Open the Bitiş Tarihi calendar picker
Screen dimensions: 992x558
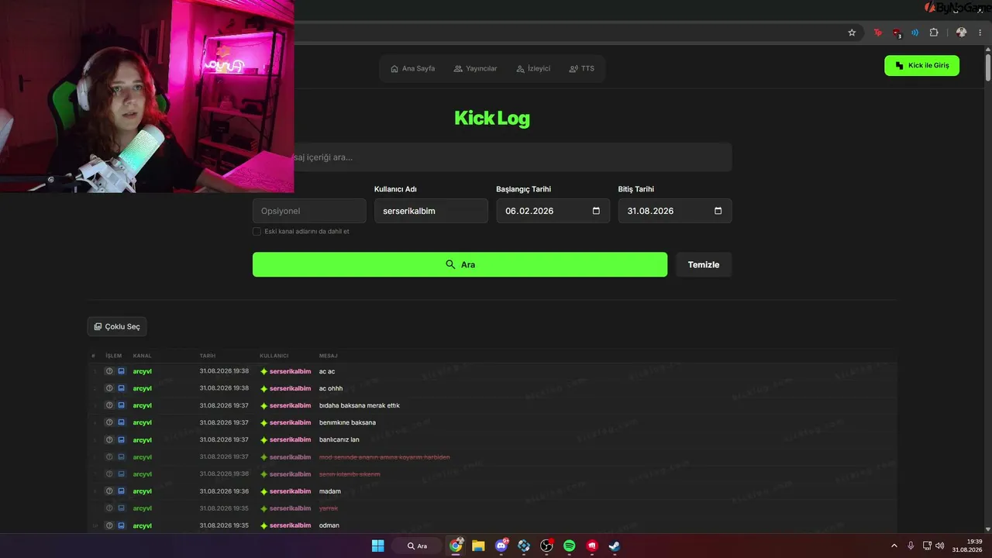pos(718,211)
